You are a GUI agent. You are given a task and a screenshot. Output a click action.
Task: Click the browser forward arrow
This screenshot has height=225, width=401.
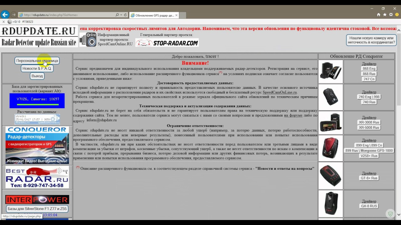tap(14, 15)
